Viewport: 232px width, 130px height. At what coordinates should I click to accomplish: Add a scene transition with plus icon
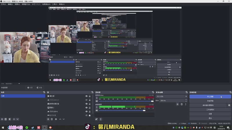point(177,104)
